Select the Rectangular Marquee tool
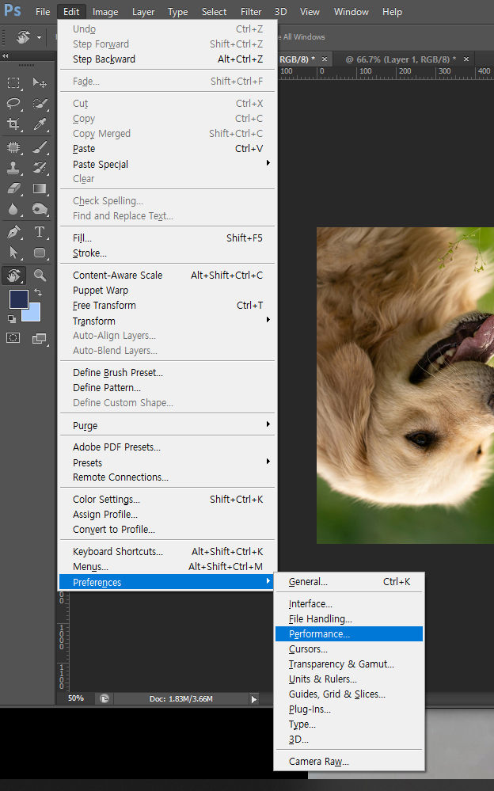The image size is (494, 791). click(13, 82)
